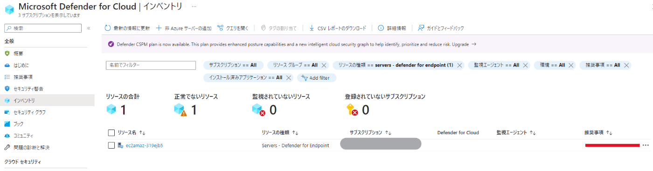This screenshot has width=653, height=171.
Task: Toggle the select-all checkbox in the table header
Action: pyautogui.click(x=111, y=133)
